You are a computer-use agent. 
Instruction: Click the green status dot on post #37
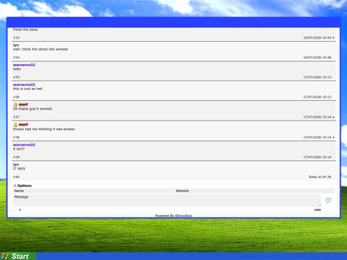tap(334, 117)
